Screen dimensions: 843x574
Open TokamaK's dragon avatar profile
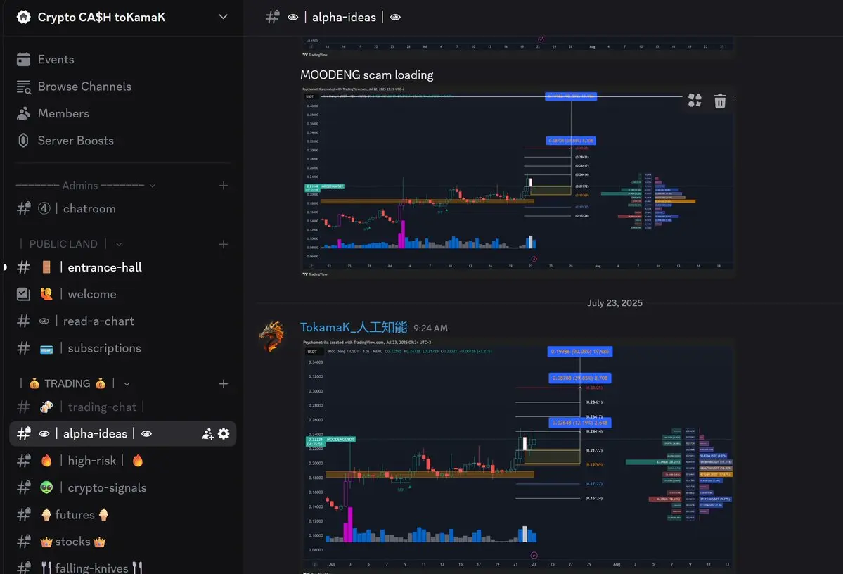(x=272, y=337)
